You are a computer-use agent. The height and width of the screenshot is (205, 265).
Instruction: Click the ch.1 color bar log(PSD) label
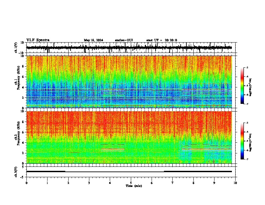[251, 87]
